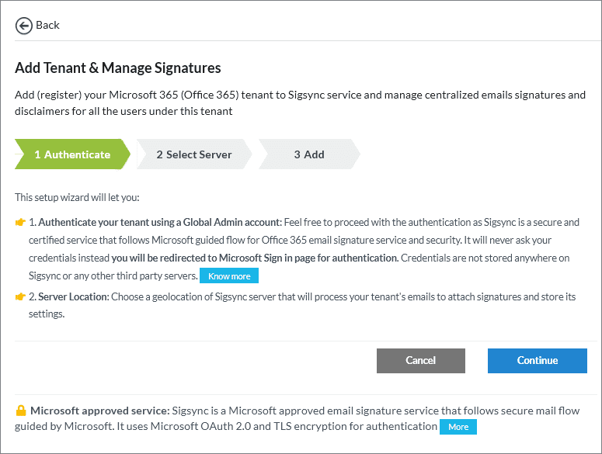Click the bold "Server Location" label

click(70, 297)
